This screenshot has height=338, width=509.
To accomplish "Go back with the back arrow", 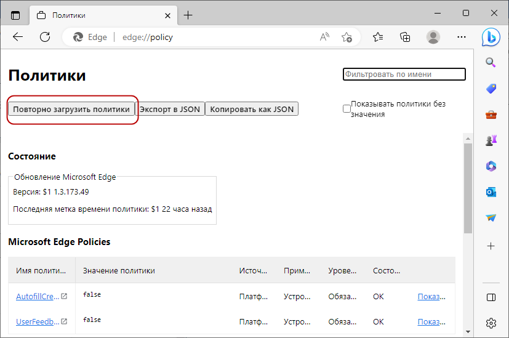I will pos(18,37).
